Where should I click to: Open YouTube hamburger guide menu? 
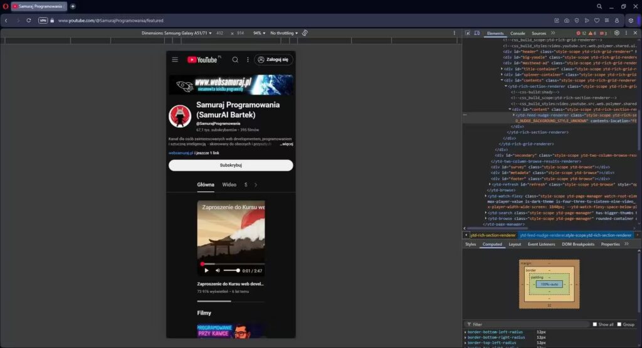pos(175,60)
